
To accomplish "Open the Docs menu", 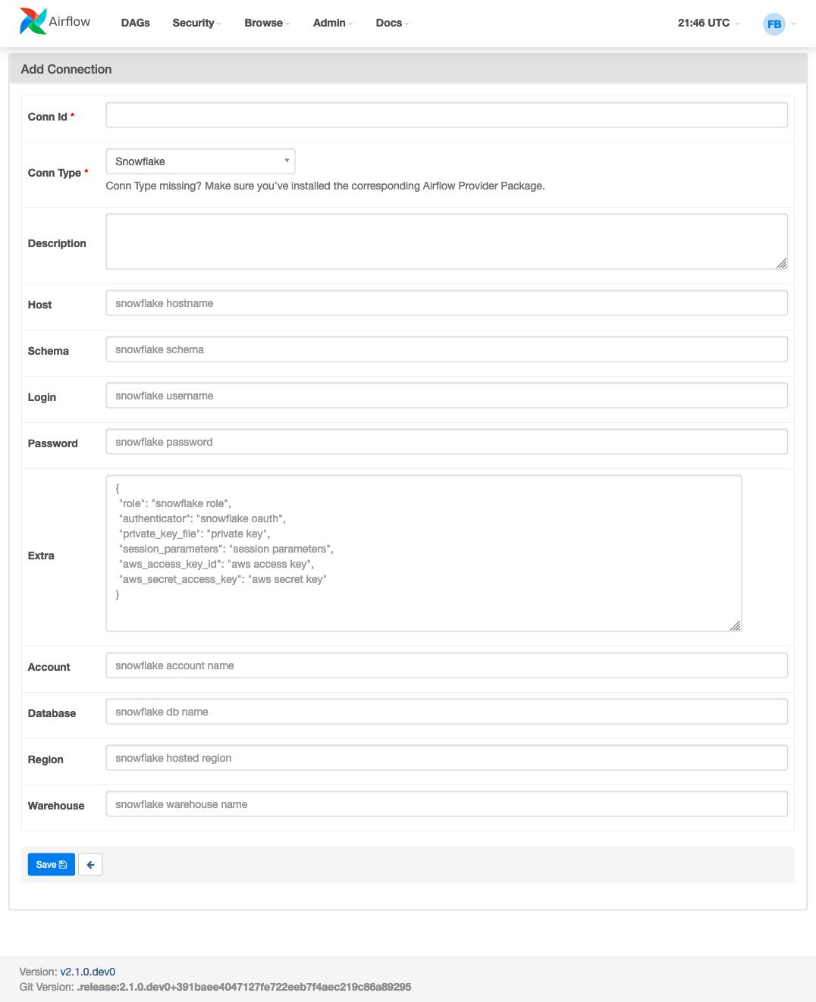I will tap(392, 23).
